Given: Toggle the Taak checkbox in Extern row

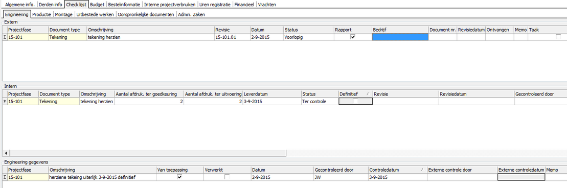Looking at the screenshot, I should 558,37.
